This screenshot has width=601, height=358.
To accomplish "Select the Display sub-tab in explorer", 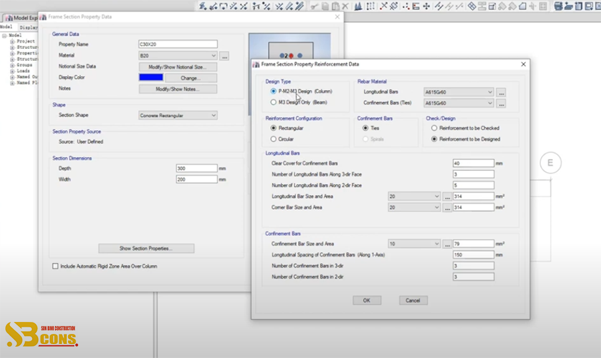I will [28, 27].
